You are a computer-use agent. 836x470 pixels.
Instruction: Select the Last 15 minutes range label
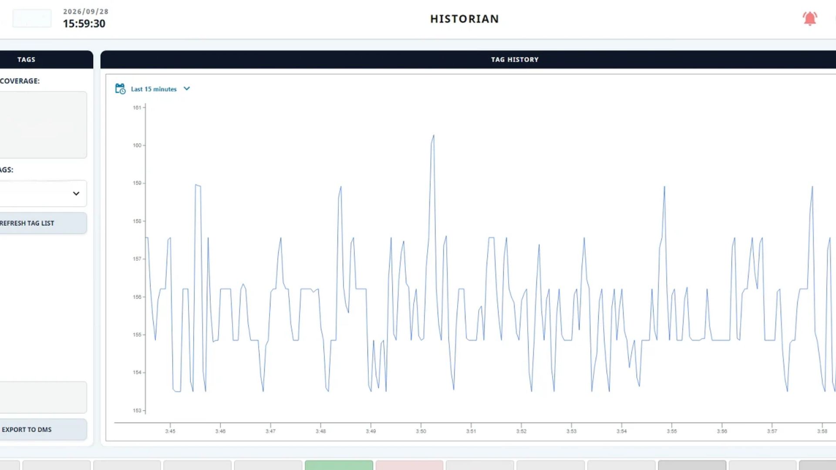[154, 89]
